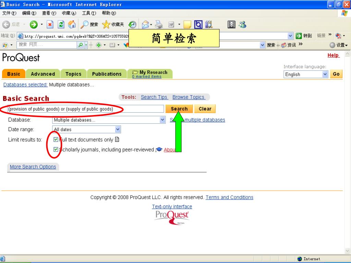Open the Text-only interface link

click(172, 206)
